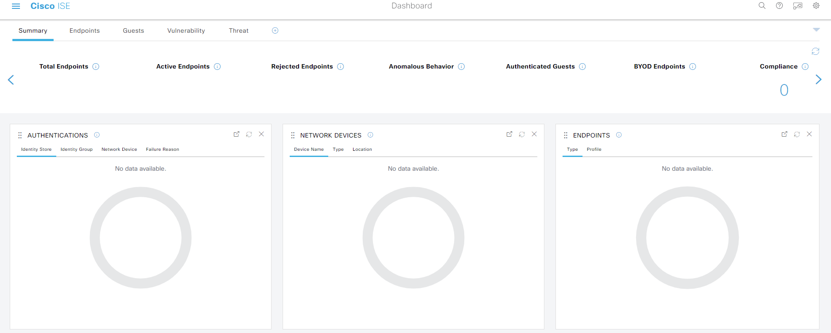Screen dimensions: 831x333
Task: Show info for Endpoints dashlet
Action: click(x=619, y=135)
